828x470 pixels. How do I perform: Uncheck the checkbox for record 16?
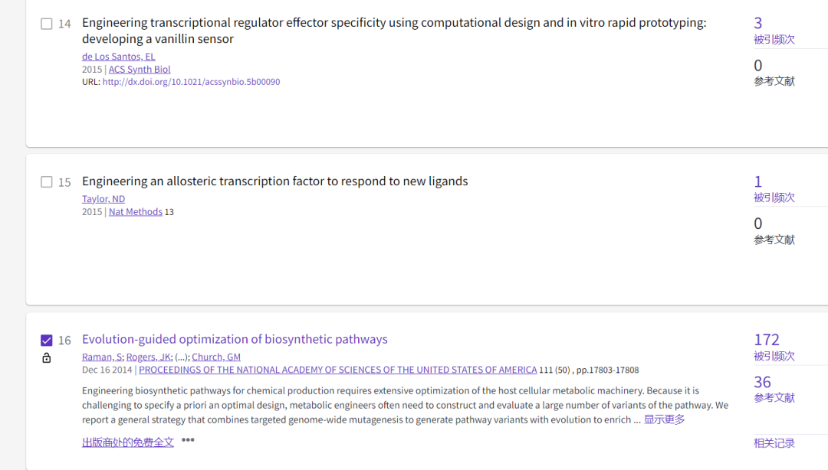pyautogui.click(x=47, y=340)
